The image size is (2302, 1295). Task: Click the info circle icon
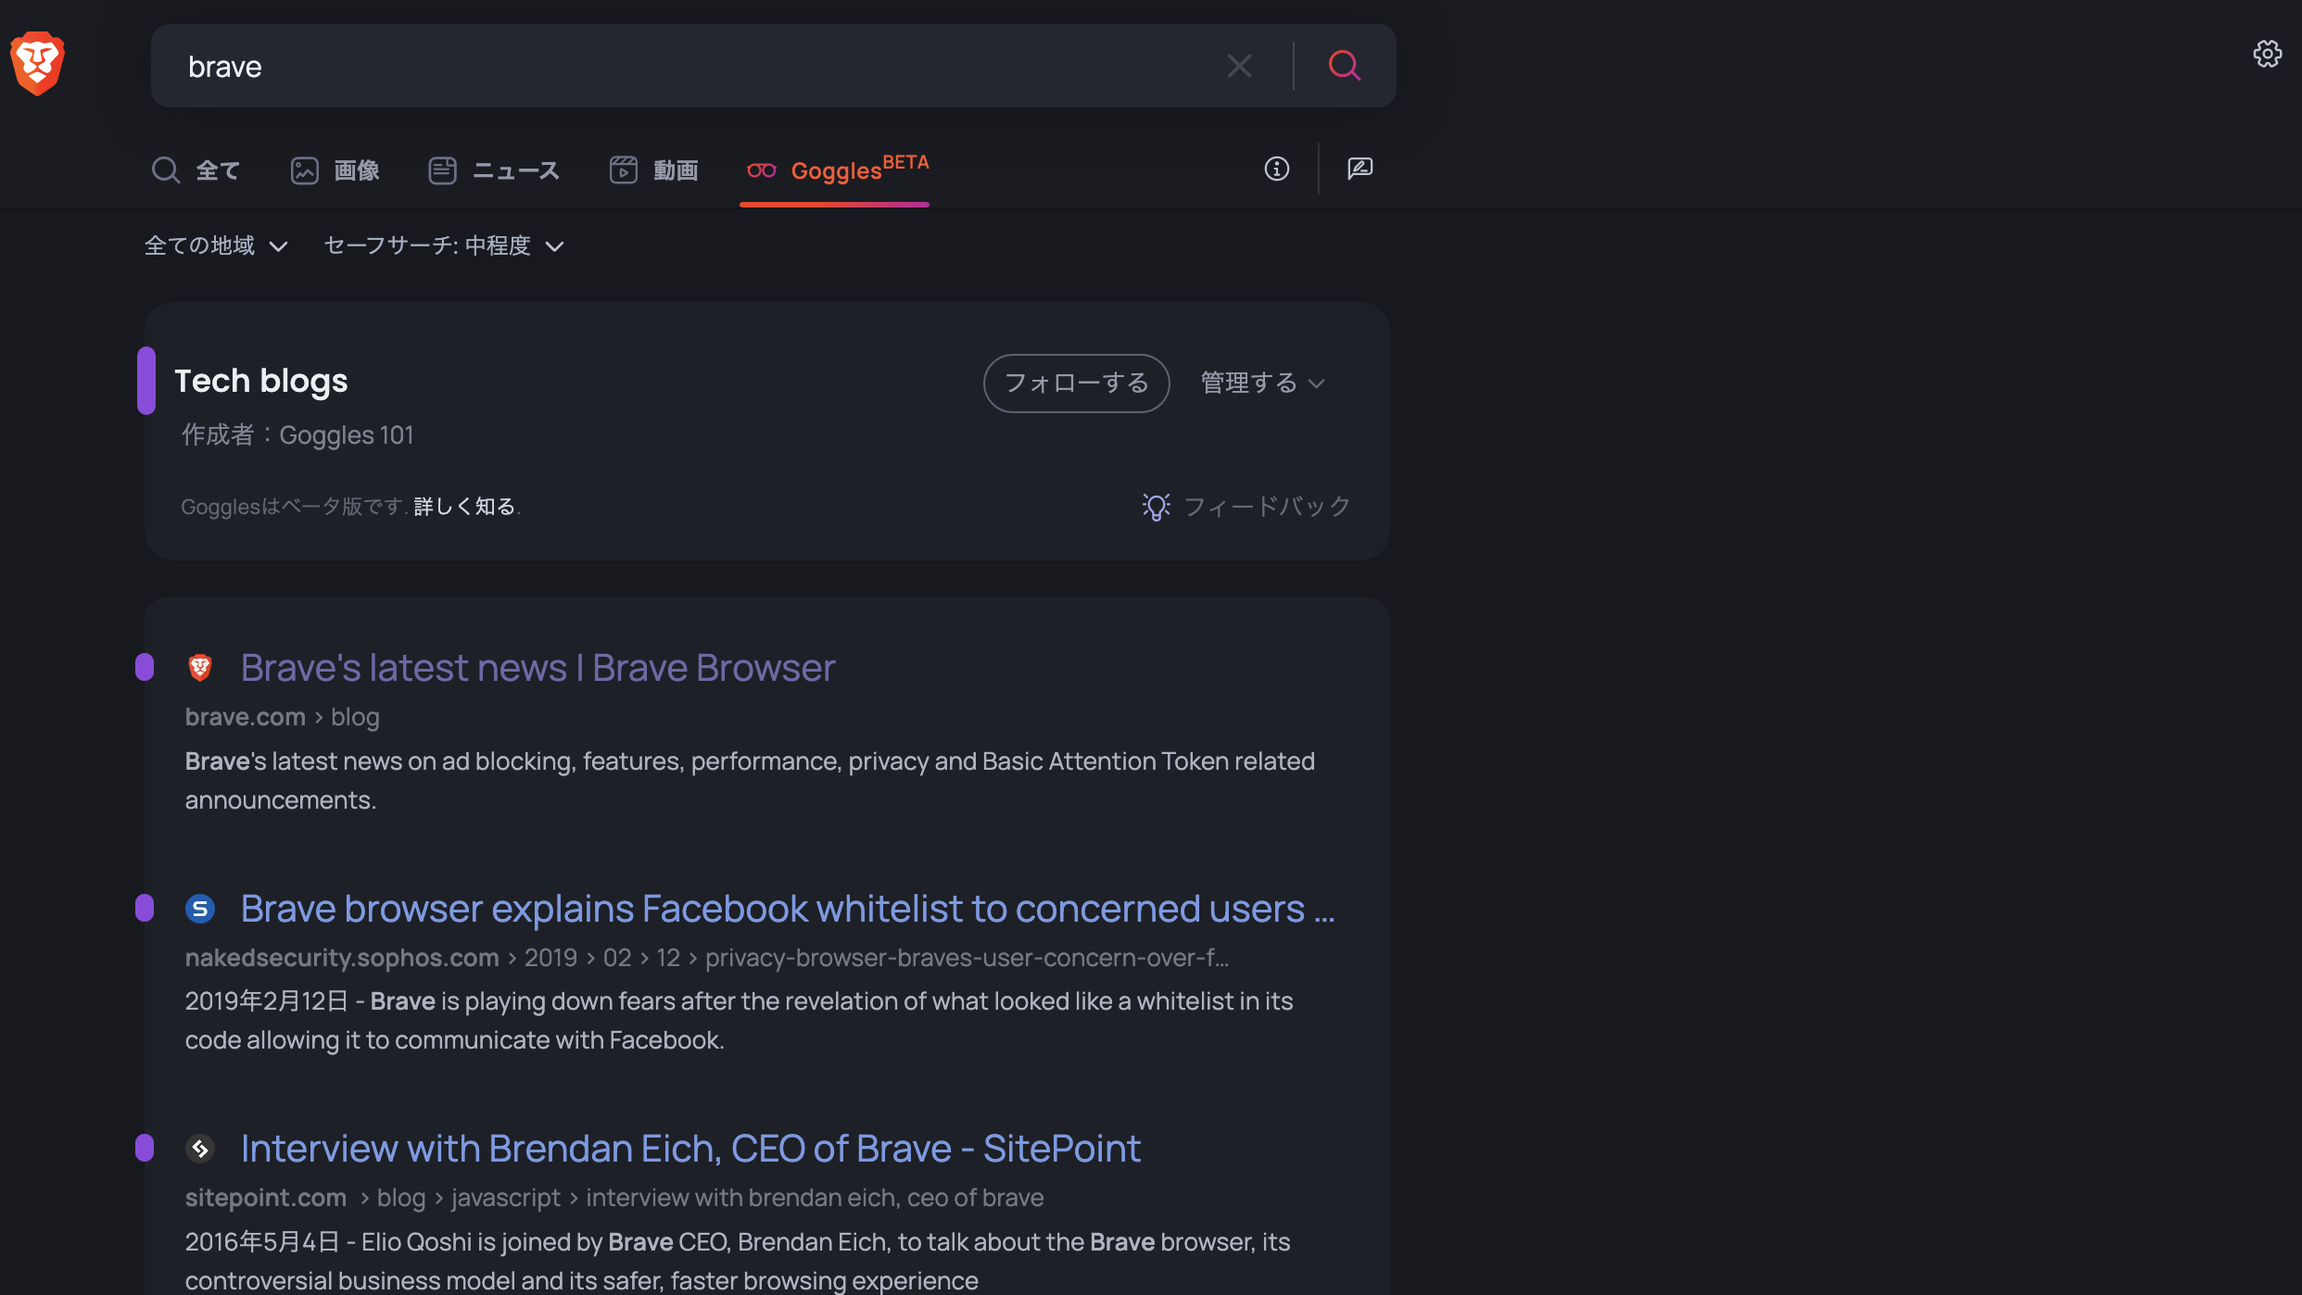coord(1276,169)
